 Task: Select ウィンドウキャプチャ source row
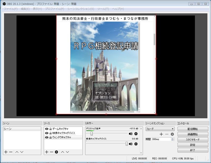(63, 137)
